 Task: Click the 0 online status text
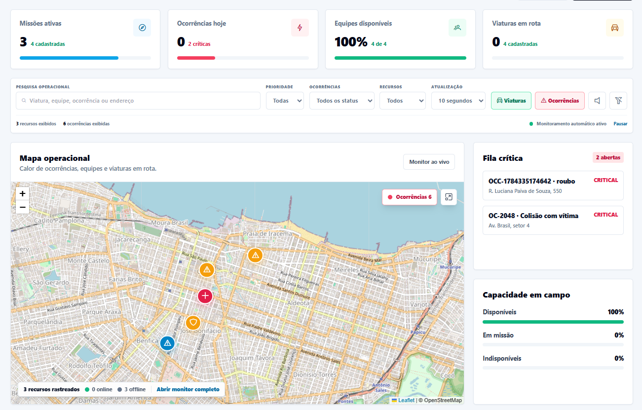coord(99,389)
